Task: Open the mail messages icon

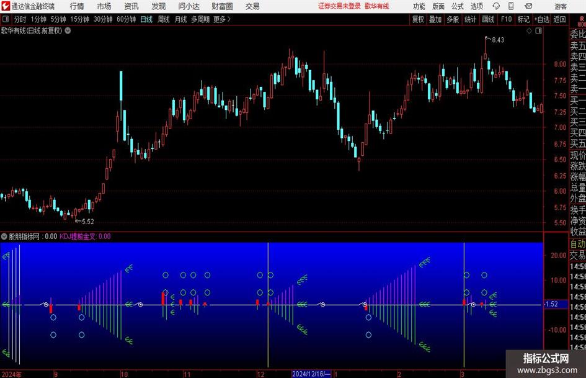Action: point(528,6)
